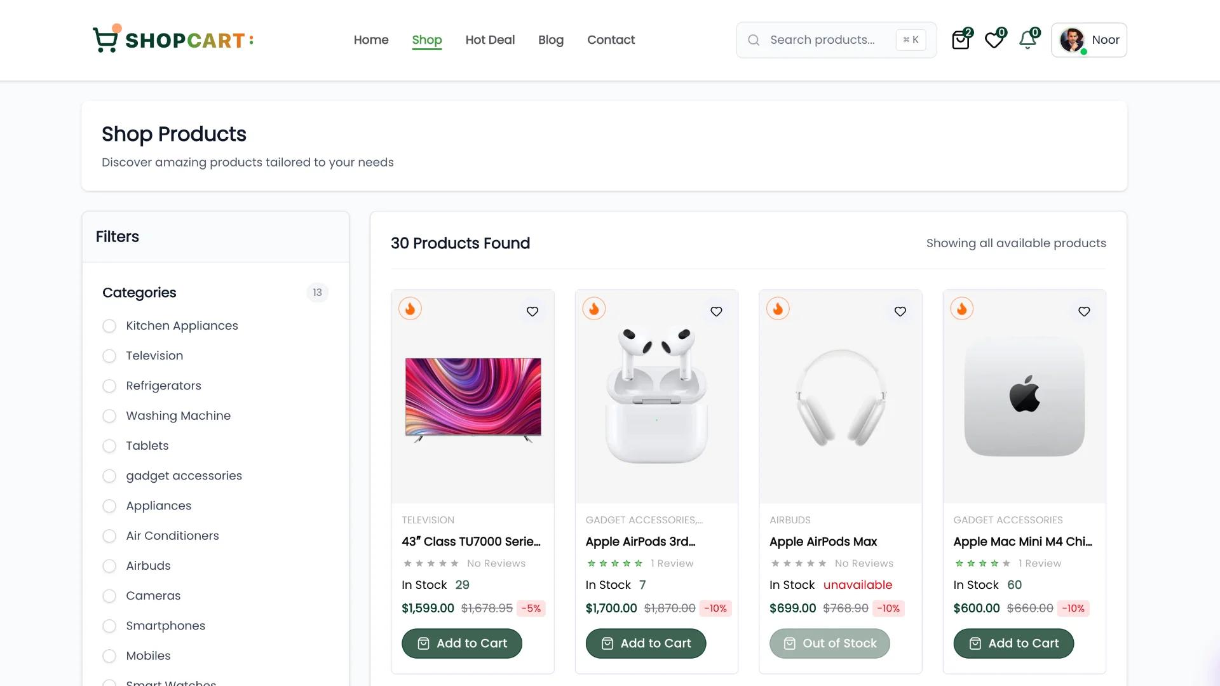Viewport: 1220px width, 686px height.
Task: Click the ShopCart logo cart icon
Action: tap(107, 39)
